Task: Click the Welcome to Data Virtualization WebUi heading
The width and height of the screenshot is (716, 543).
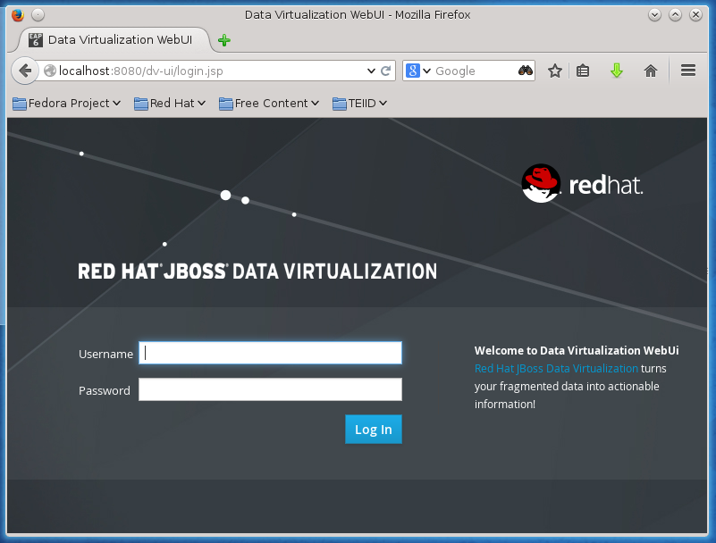Action: pyautogui.click(x=577, y=350)
